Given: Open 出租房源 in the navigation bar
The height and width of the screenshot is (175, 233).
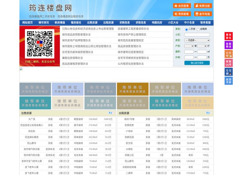Looking at the screenshot, I should coord(108,22).
